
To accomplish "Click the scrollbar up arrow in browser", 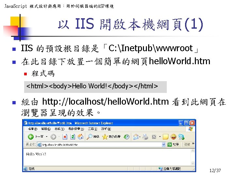I will [x=193, y=151].
